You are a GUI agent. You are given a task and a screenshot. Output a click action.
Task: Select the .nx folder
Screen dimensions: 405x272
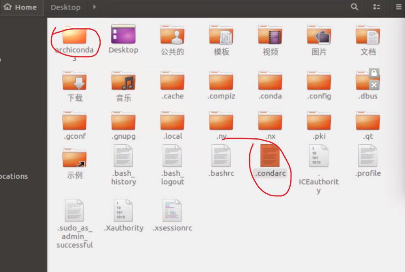click(x=270, y=121)
